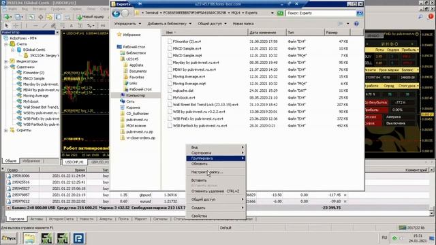Collapse the Счета node in Navigator
436x245 pixels.
point(6,44)
